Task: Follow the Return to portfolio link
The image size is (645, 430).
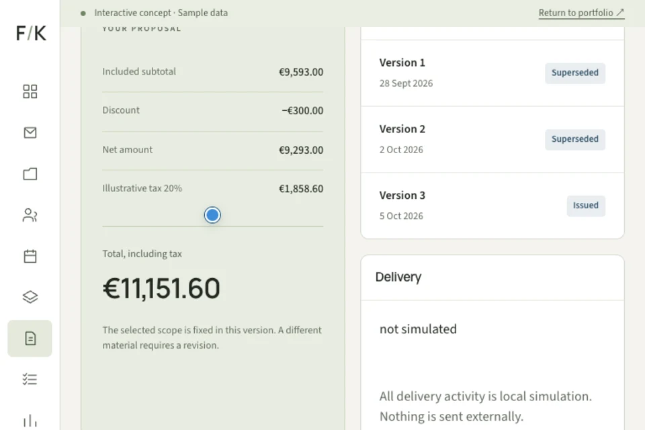Action: [x=581, y=13]
